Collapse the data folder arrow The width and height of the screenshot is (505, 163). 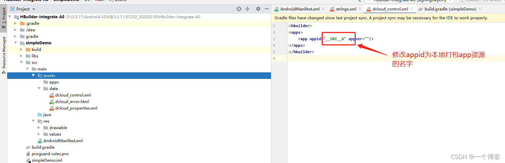39,89
